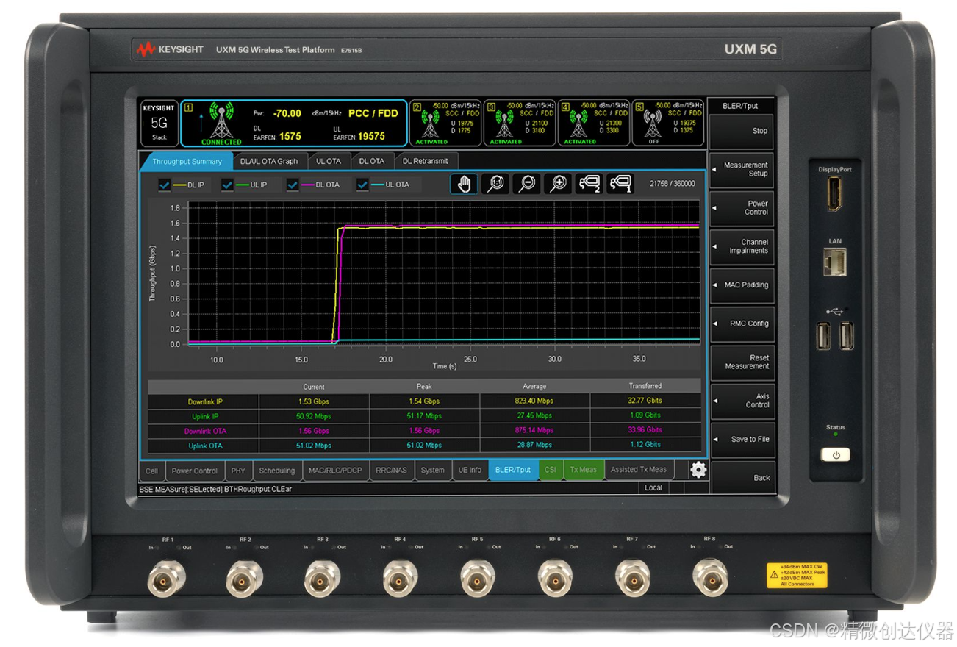Click the Reset Measurement softkey
Screen dimensions: 957x647
[x=742, y=362]
